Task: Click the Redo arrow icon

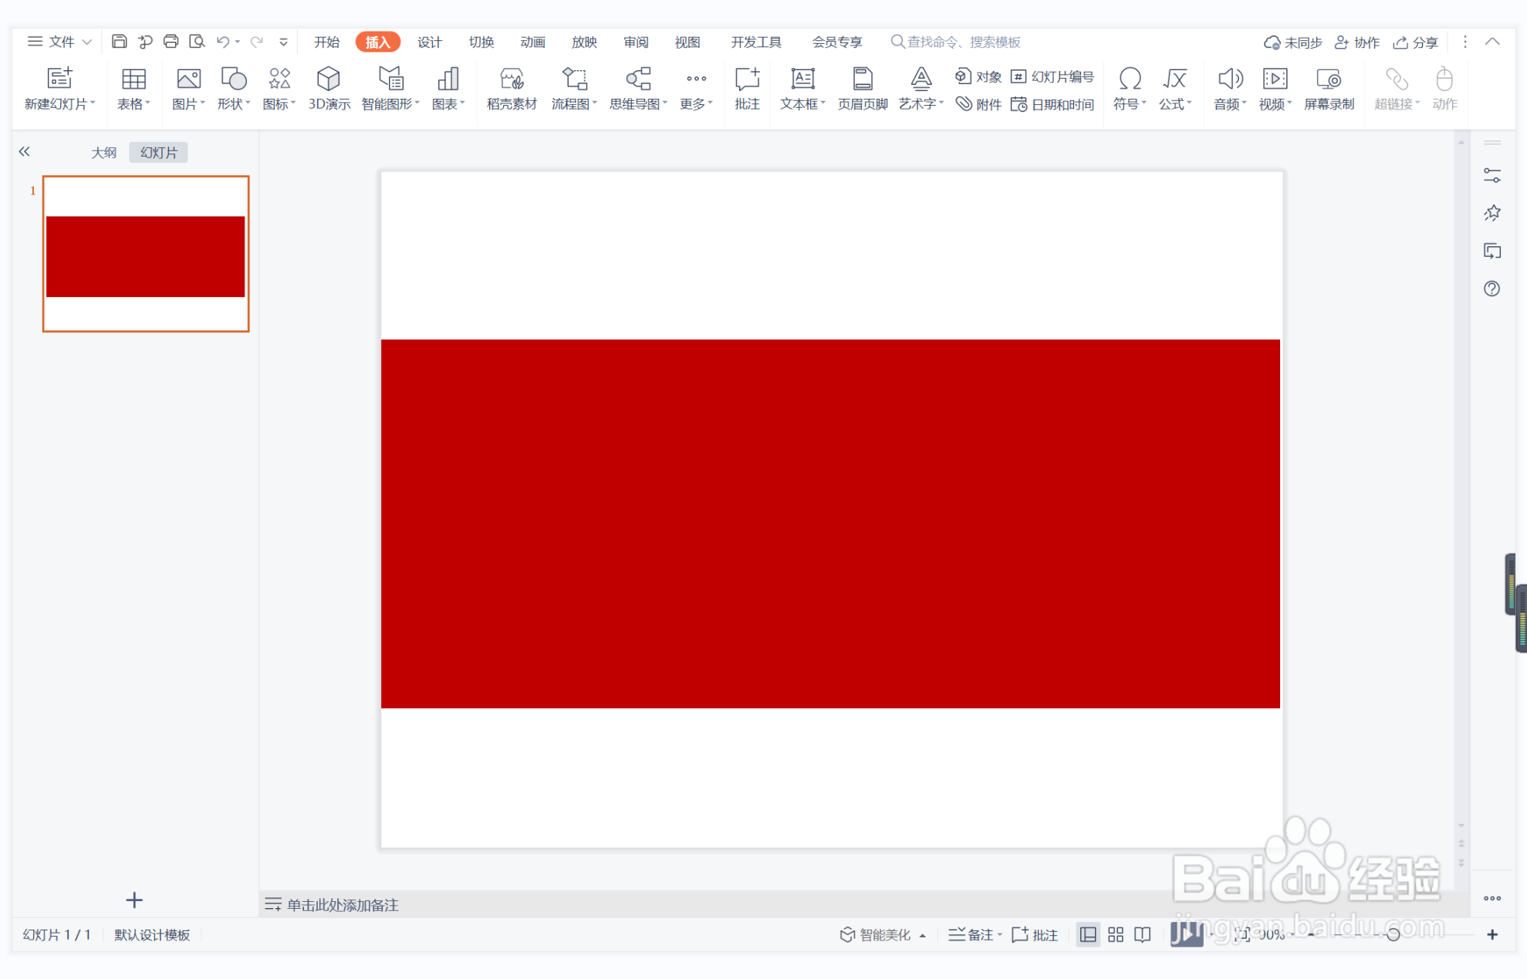Action: pos(257,42)
